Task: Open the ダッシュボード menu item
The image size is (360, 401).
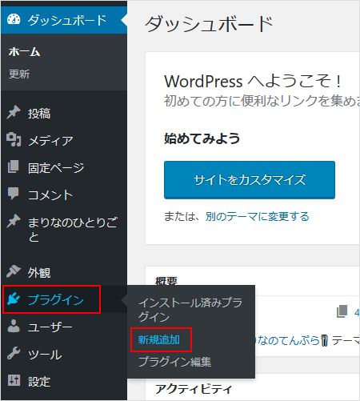Action: [64, 20]
